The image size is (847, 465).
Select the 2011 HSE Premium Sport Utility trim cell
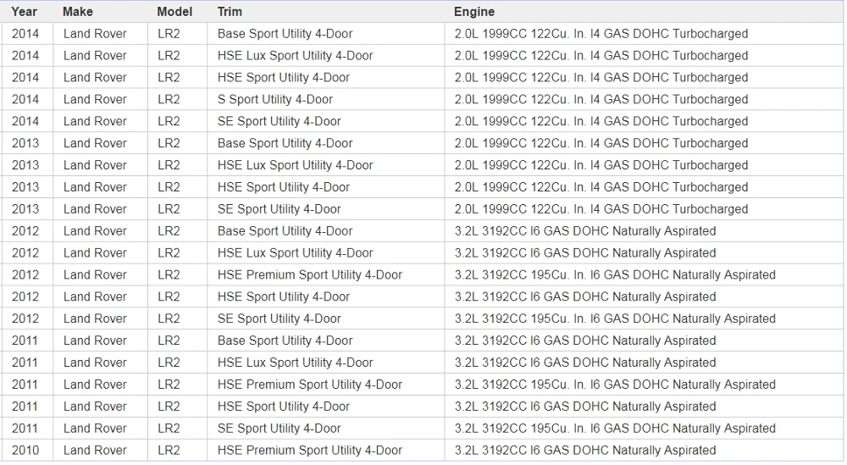(309, 385)
